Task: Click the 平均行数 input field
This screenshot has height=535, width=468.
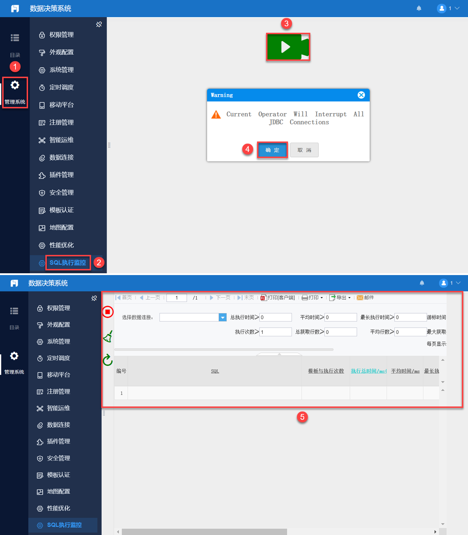Action: pyautogui.click(x=410, y=332)
